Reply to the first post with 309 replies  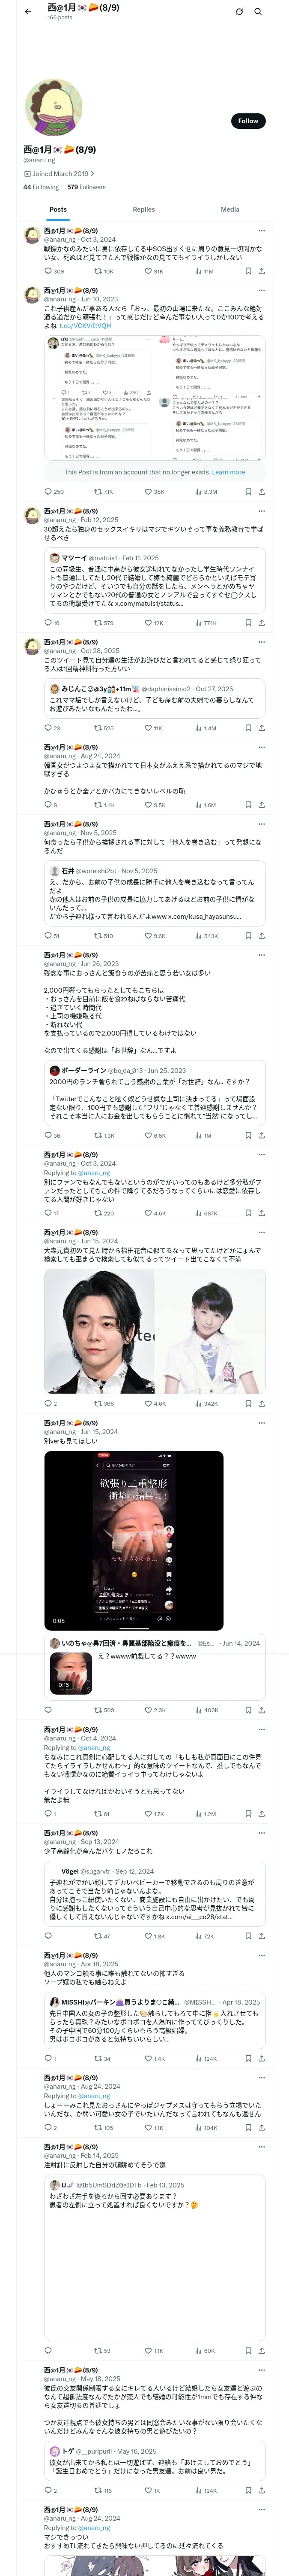tap(54, 271)
